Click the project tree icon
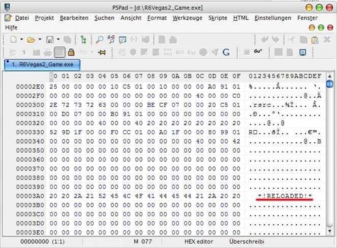Screen dimensions: 337x248 pyautogui.click(x=83, y=40)
